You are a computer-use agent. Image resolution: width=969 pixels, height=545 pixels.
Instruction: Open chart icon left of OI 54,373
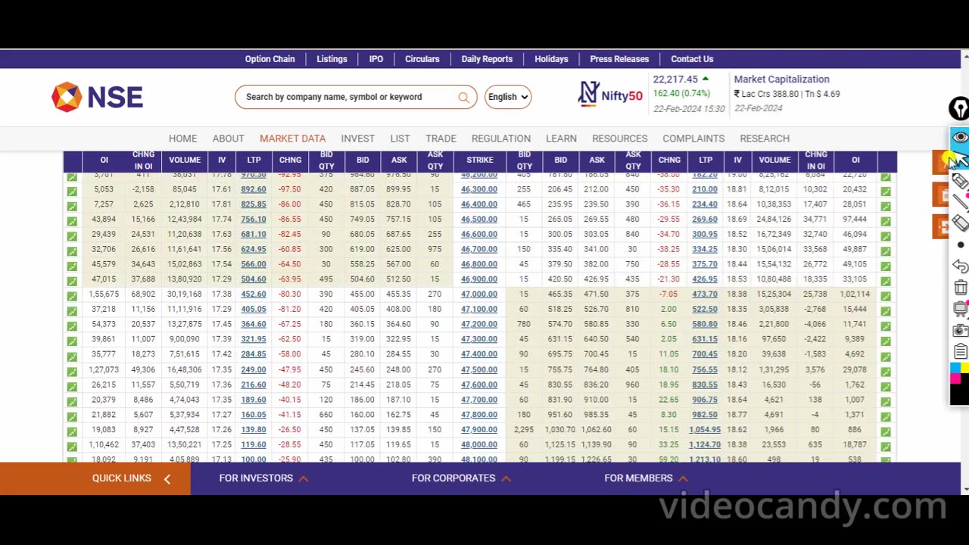tap(72, 326)
